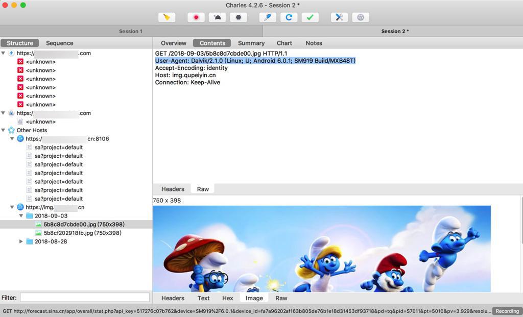
Task: Click the highlighted User-Agent header line
Action: pyautogui.click(x=255, y=61)
